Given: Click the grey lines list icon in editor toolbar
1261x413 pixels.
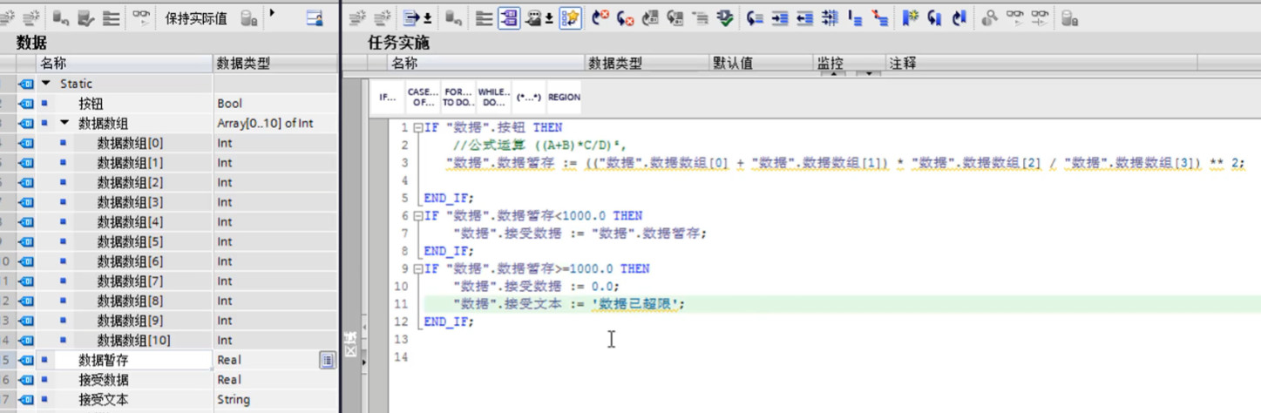Looking at the screenshot, I should 484,17.
